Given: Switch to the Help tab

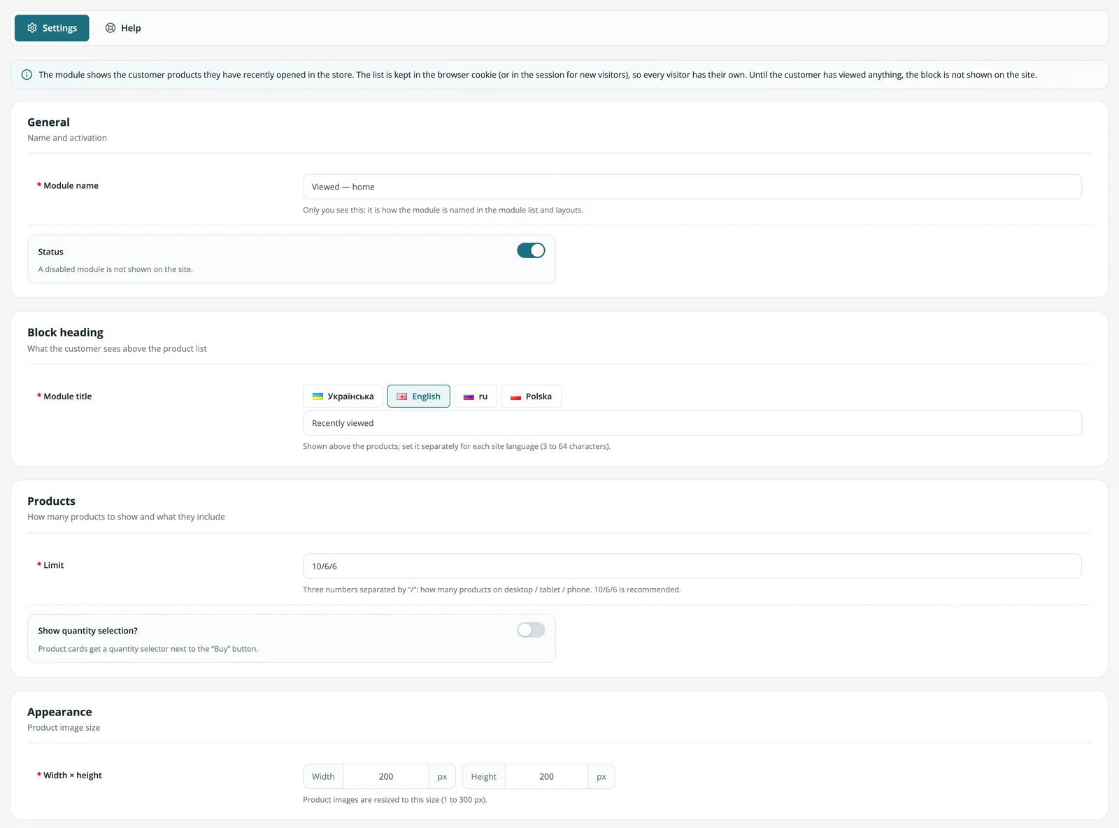Looking at the screenshot, I should [123, 28].
